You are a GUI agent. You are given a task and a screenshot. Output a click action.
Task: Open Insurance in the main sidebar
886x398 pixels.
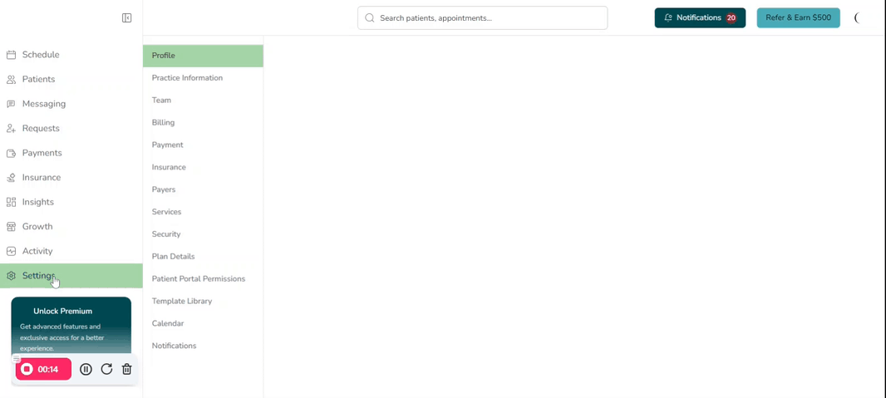(41, 178)
